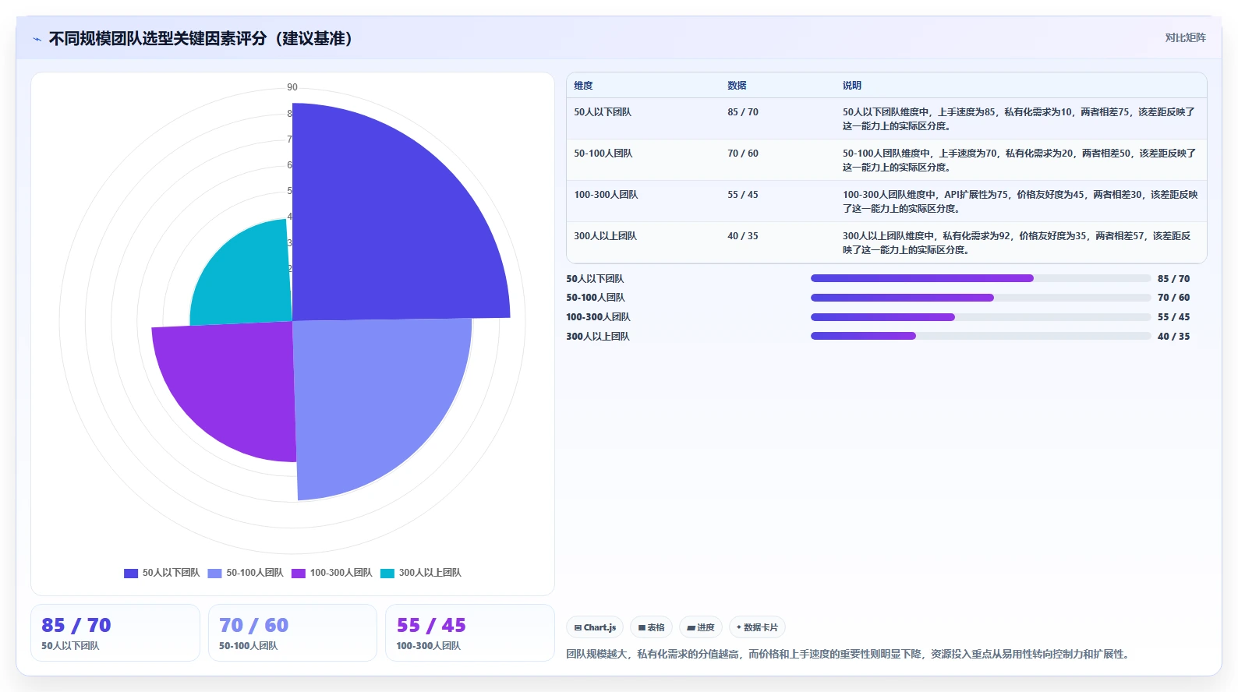Click the 40 / 35 table value
1238x692 pixels.
pyautogui.click(x=743, y=236)
